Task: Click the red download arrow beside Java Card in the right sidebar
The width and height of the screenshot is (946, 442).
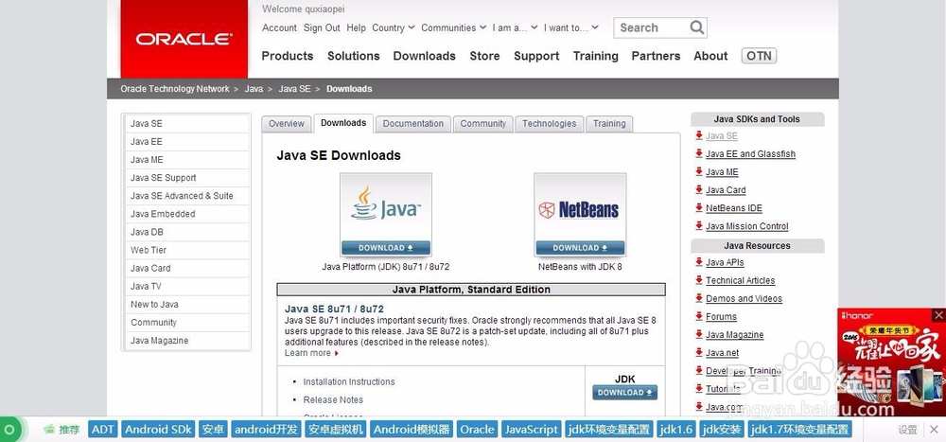Action: pos(699,189)
